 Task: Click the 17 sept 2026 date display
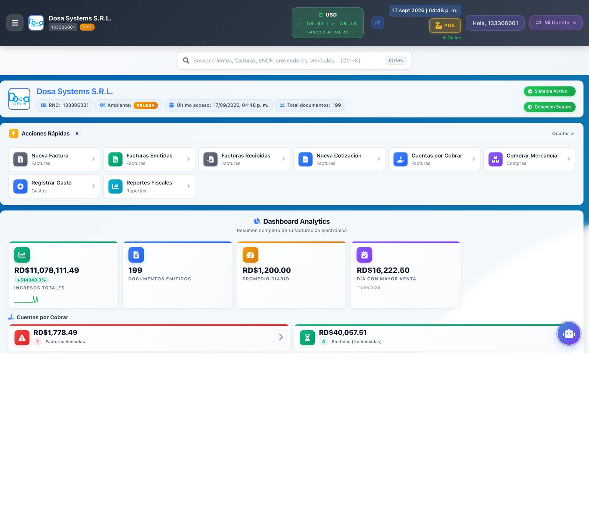point(425,10)
